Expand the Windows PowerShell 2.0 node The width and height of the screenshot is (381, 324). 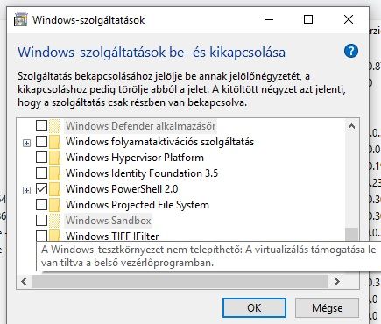tap(26, 190)
